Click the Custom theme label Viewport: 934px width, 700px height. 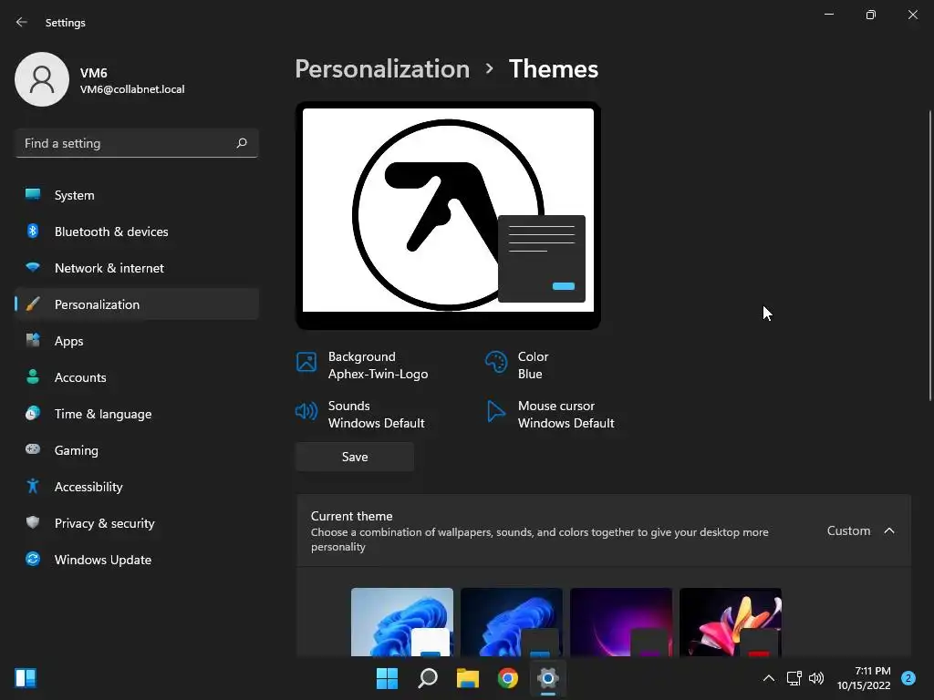pos(848,530)
